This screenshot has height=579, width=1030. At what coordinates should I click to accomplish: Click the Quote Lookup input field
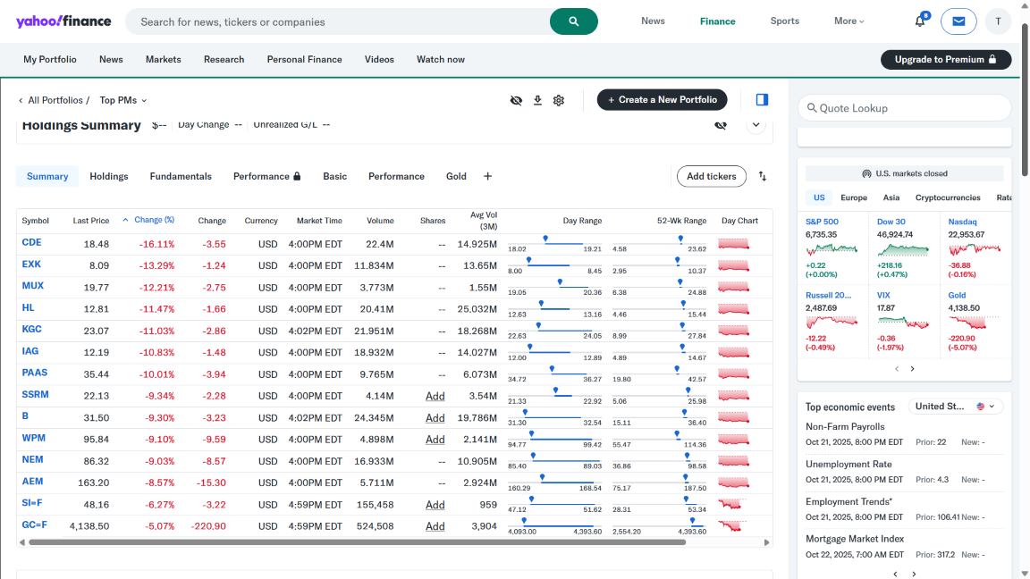point(904,108)
